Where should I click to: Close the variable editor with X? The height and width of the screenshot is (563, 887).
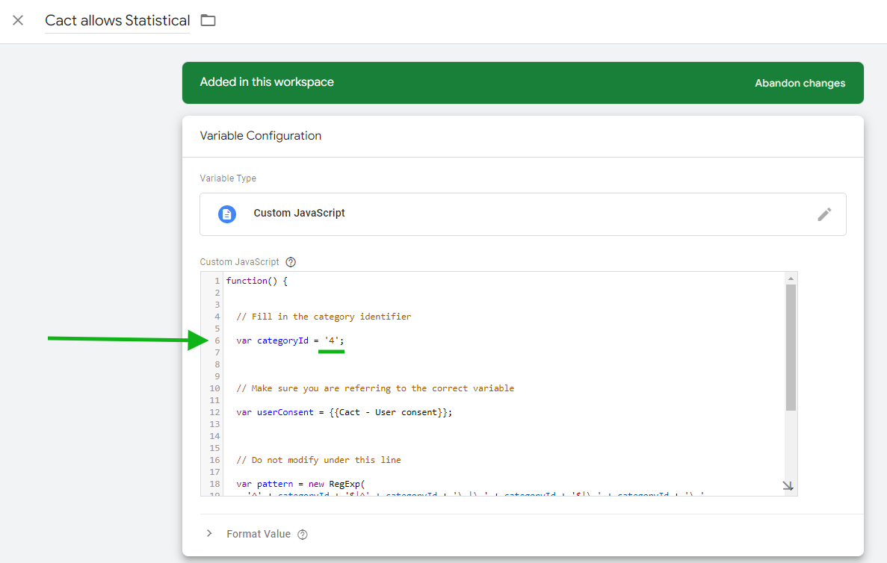click(18, 20)
